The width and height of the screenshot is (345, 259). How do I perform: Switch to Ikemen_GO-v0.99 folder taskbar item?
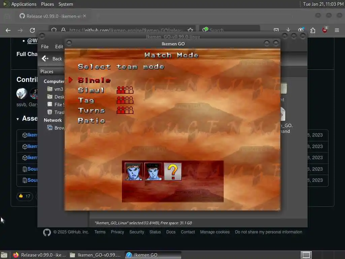tap(95, 255)
